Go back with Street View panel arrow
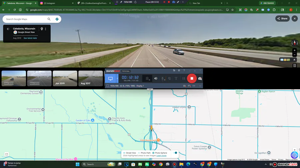 [8, 29]
